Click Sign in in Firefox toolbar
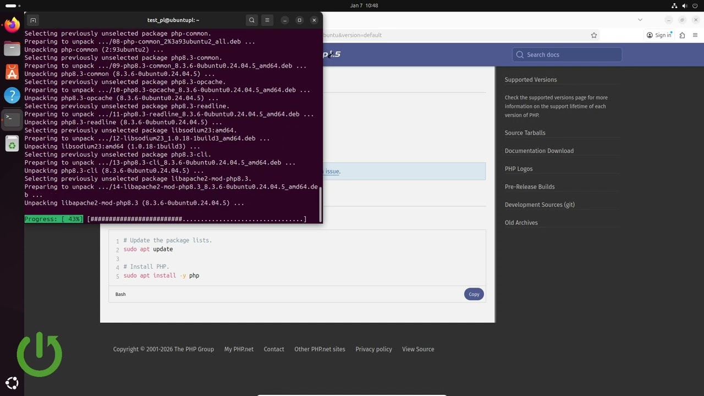Image resolution: width=704 pixels, height=396 pixels. pyautogui.click(x=659, y=35)
